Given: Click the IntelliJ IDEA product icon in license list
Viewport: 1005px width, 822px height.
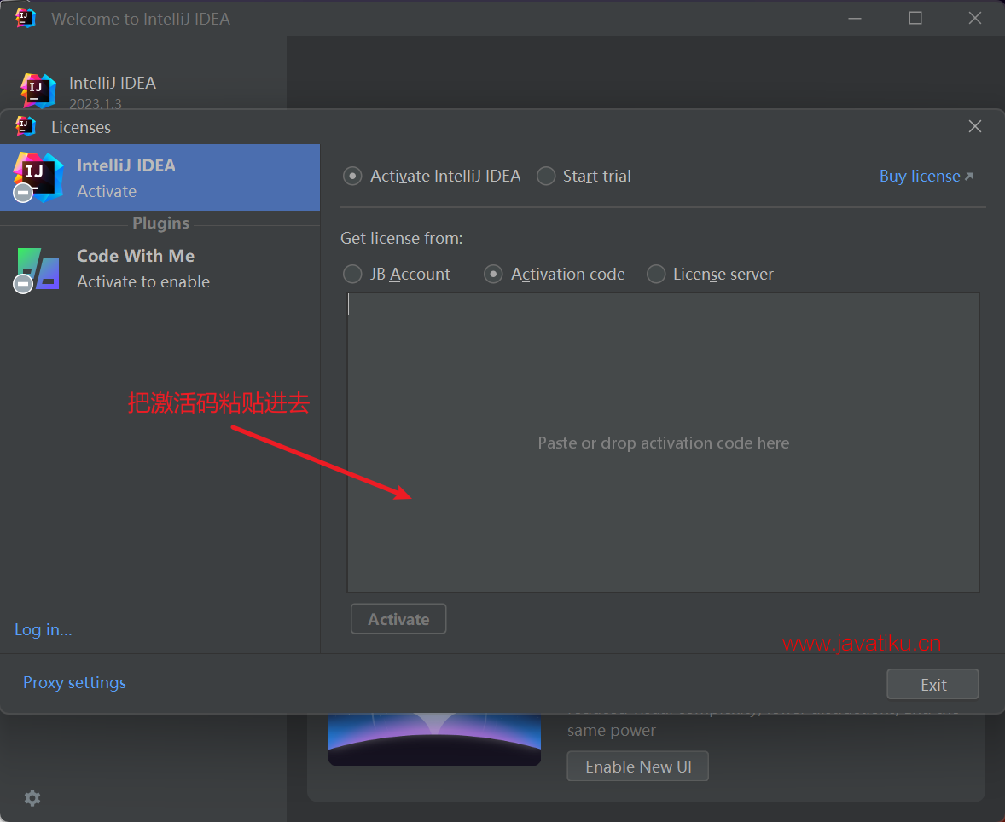Looking at the screenshot, I should [38, 177].
